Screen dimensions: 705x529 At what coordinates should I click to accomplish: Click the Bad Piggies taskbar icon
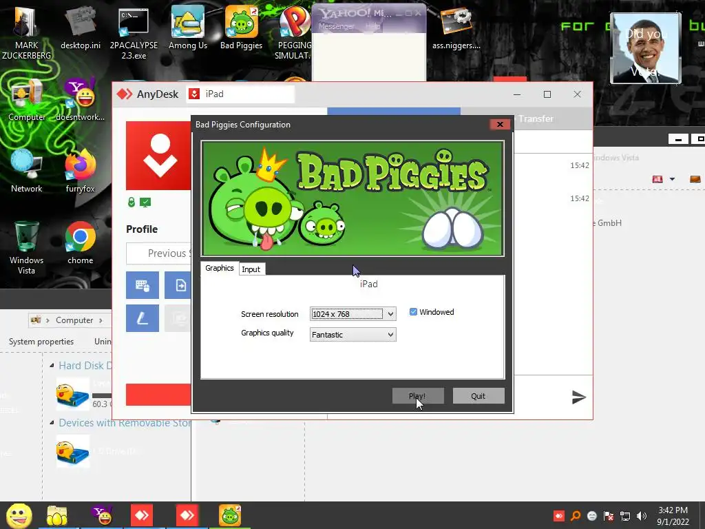click(x=230, y=515)
